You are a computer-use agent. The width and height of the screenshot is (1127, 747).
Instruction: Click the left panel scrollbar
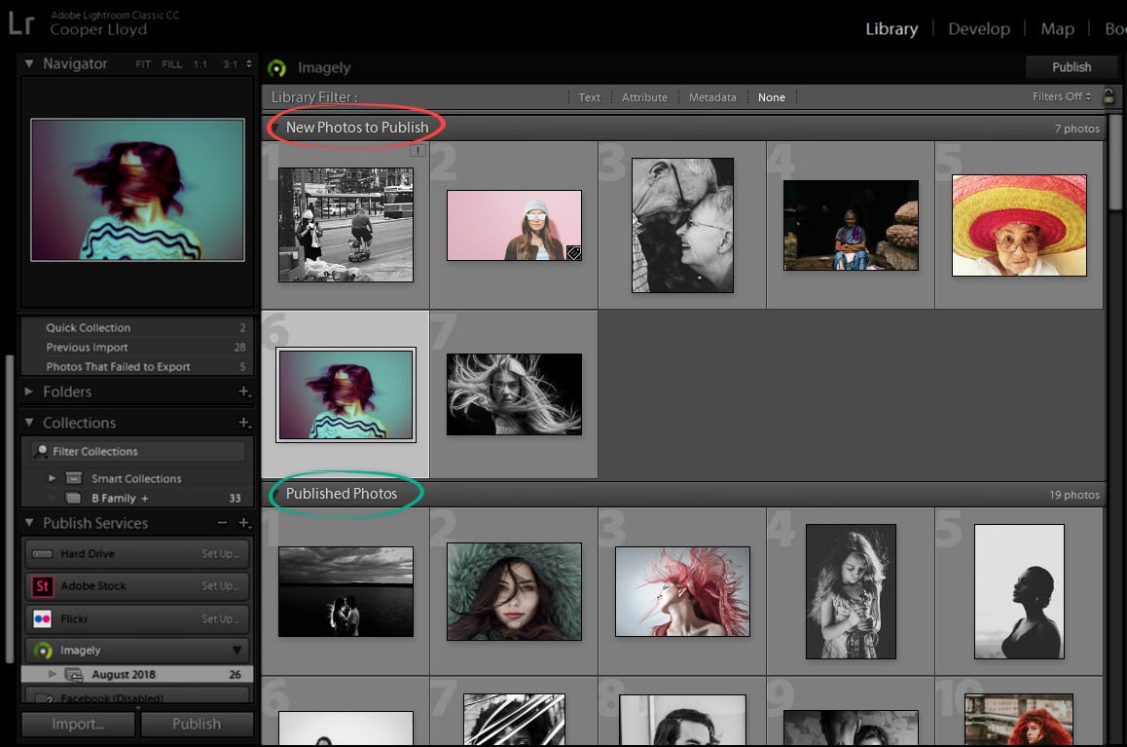pos(10,509)
